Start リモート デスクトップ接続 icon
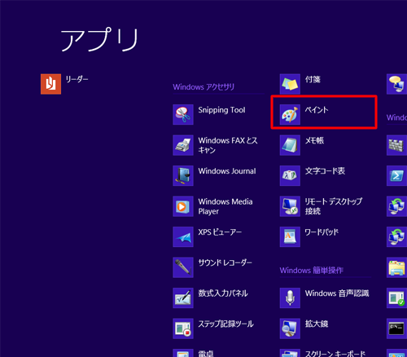The width and height of the screenshot is (407, 357). pyautogui.click(x=290, y=206)
